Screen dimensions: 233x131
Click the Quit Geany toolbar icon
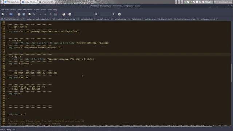tap(119, 14)
